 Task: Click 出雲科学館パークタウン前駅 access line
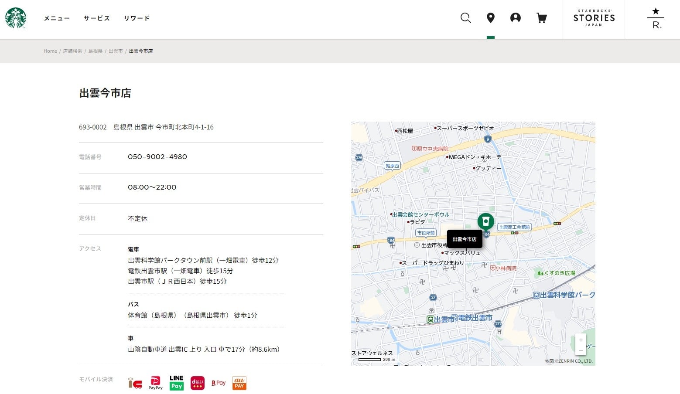(x=203, y=260)
